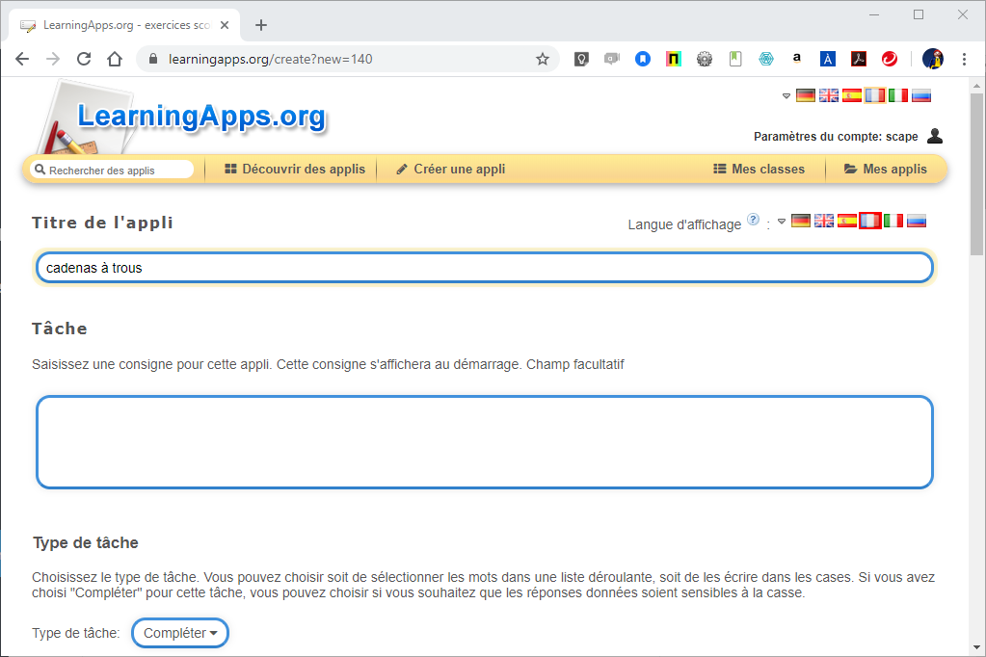This screenshot has width=986, height=657.
Task: Minimize the Chrome window
Action: 874,14
